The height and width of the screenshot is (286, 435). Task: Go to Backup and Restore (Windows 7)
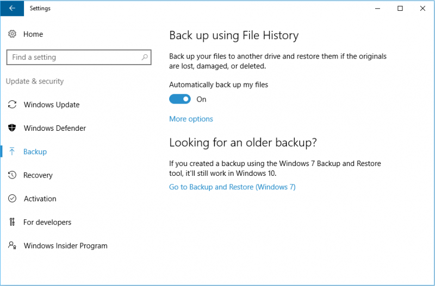click(232, 187)
